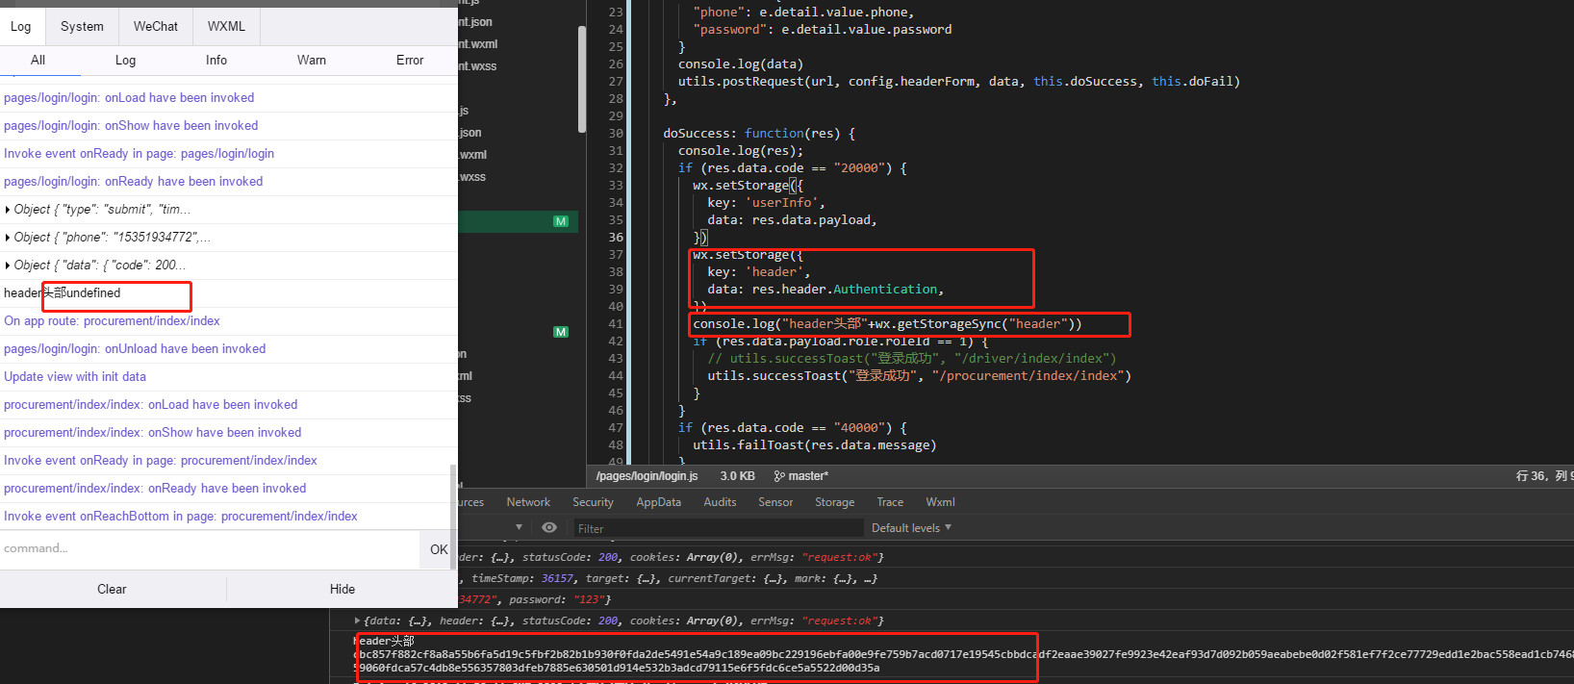Open the Storage devtools tab
1574x684 pixels.
coord(834,502)
